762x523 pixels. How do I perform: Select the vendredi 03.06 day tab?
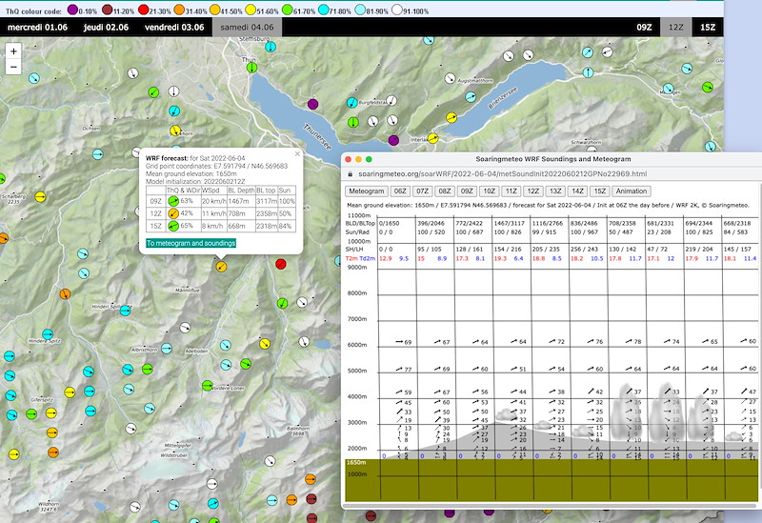[x=173, y=28]
